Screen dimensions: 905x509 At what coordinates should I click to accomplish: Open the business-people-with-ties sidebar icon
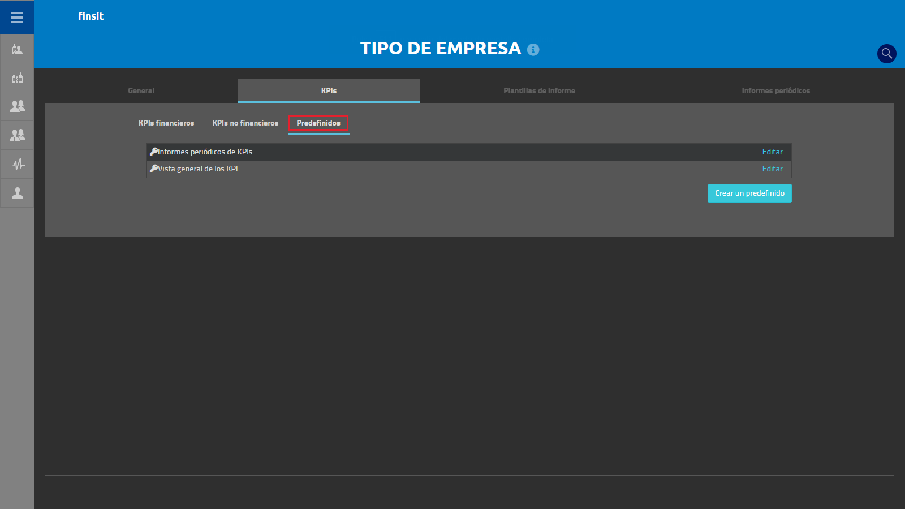17,135
